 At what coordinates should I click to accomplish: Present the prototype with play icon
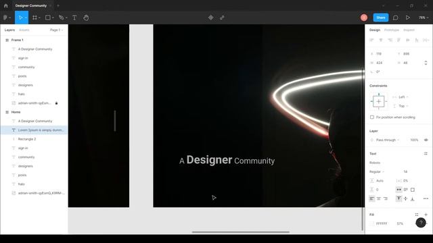tap(407, 18)
